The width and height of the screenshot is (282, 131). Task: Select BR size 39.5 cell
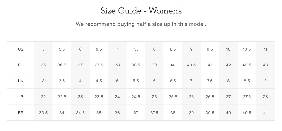210,113
